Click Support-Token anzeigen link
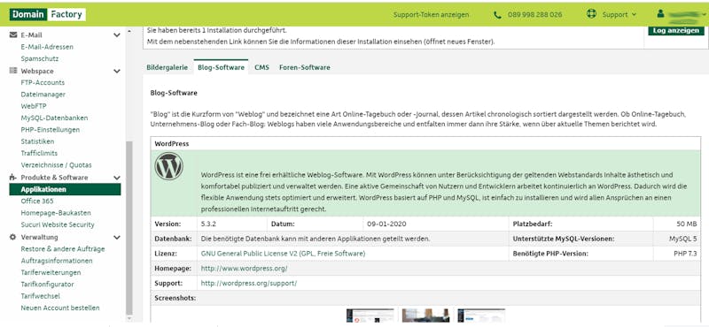The height and width of the screenshot is (327, 709). click(x=431, y=14)
